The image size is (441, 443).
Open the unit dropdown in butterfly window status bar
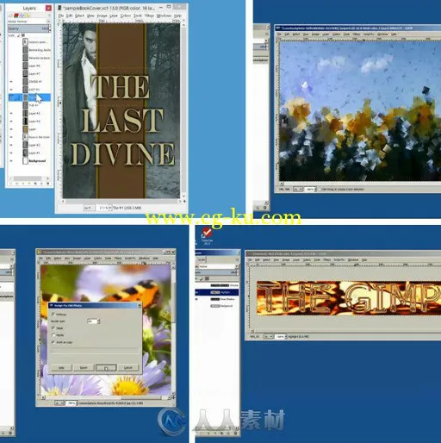coord(59,403)
